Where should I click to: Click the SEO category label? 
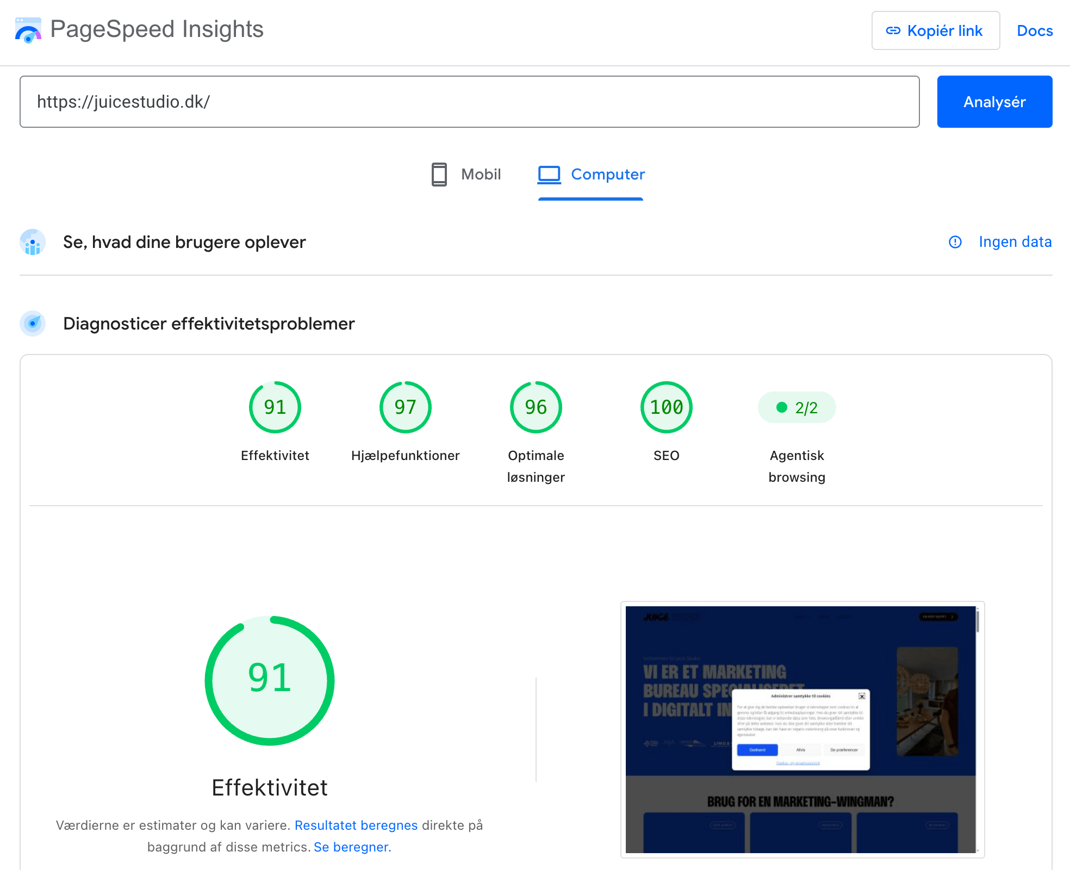point(667,456)
